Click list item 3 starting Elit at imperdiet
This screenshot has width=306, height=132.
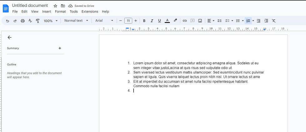(x=191, y=84)
